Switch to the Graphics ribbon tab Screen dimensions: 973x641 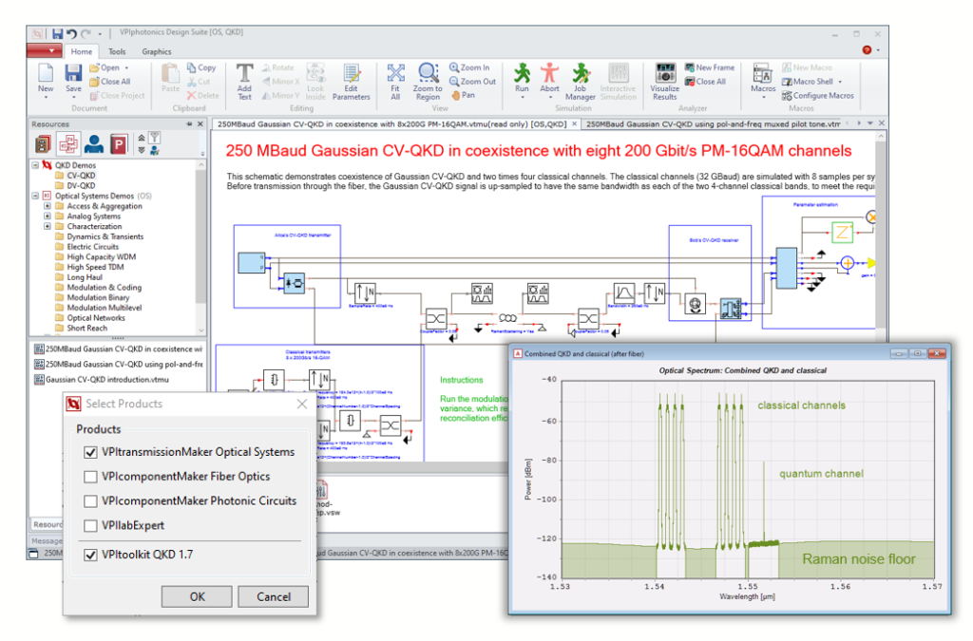tap(157, 50)
